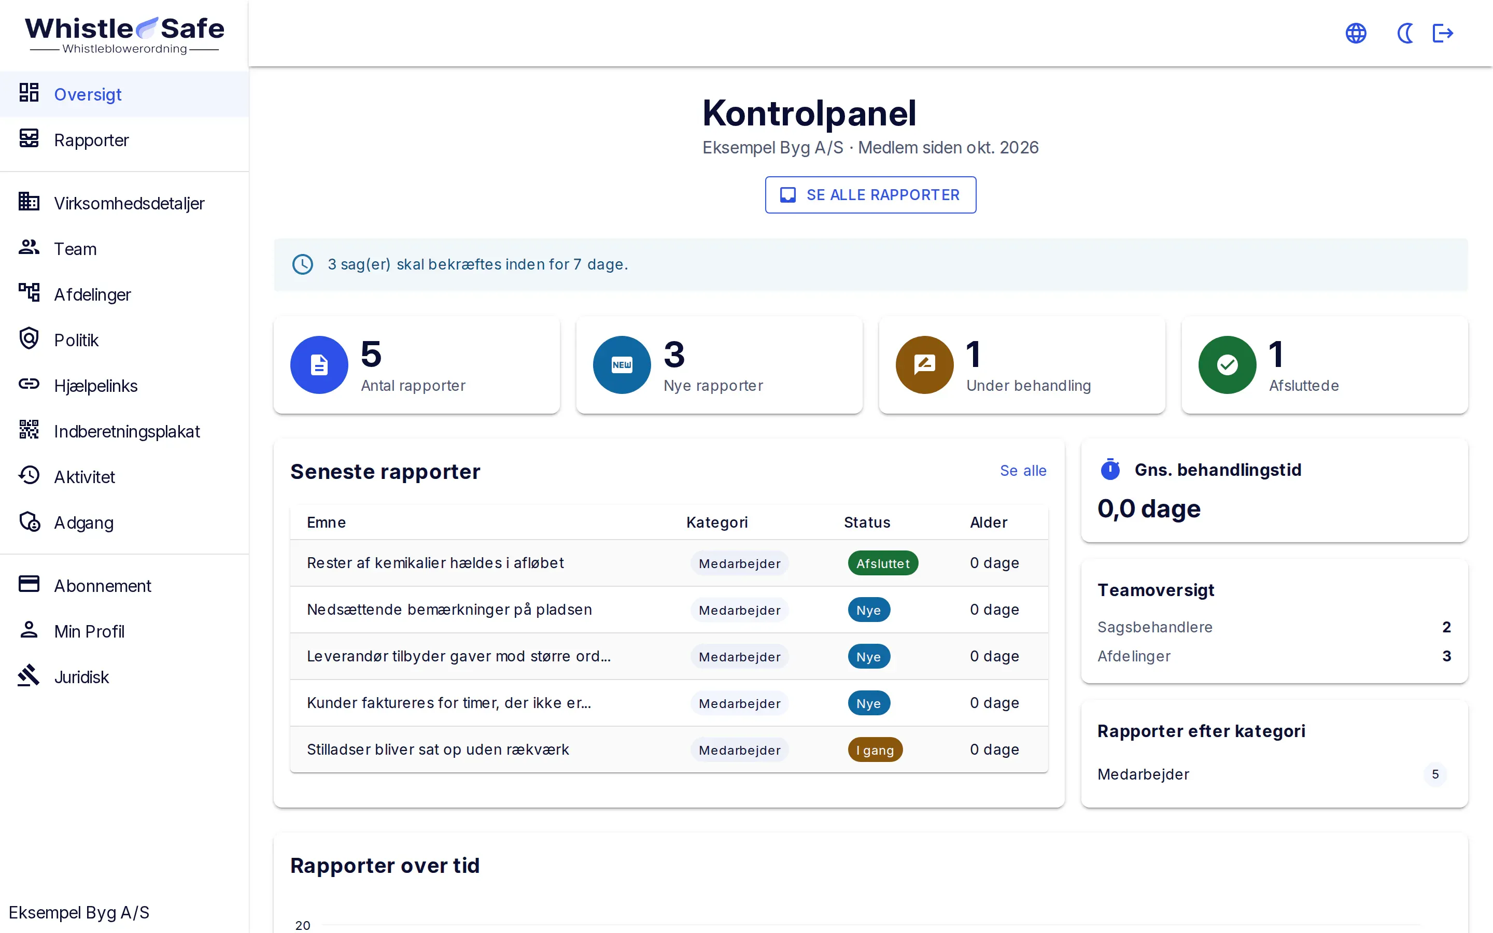Click Afdelinger row in Teamoversigt card
This screenshot has width=1493, height=933.
coord(1274,656)
